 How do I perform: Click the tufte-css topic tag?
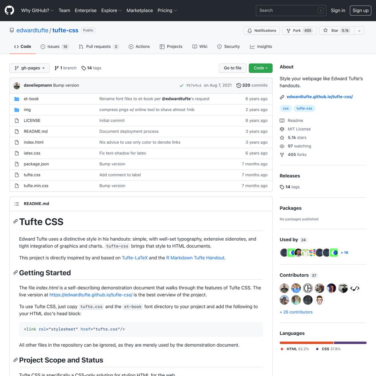[304, 108]
